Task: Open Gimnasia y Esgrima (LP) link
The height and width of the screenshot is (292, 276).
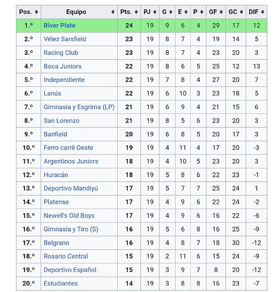Action: pyautogui.click(x=79, y=107)
